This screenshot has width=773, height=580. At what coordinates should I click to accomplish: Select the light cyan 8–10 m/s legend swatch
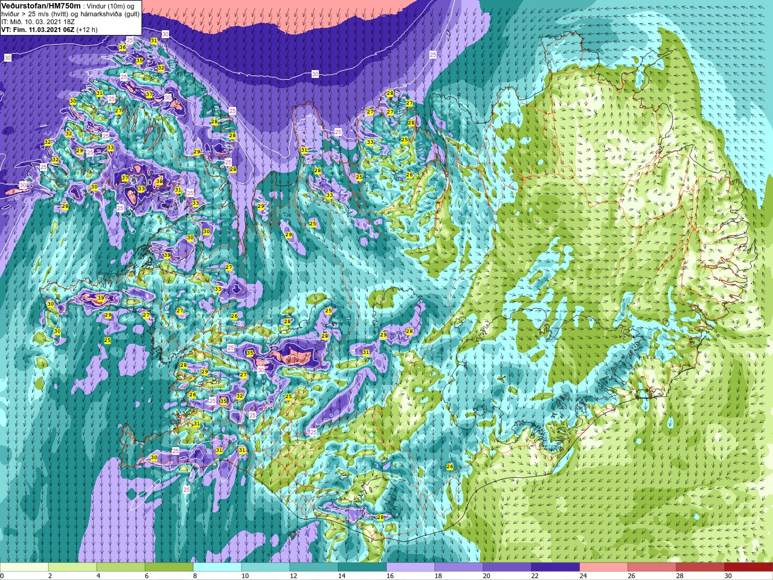point(217,567)
